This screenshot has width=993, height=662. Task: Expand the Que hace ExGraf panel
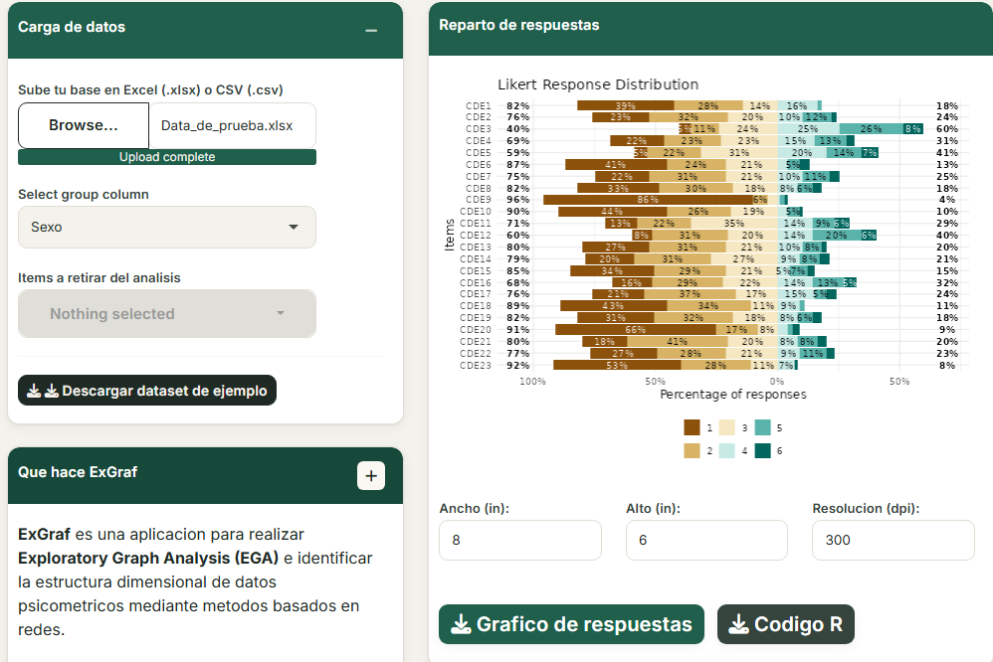tap(371, 476)
